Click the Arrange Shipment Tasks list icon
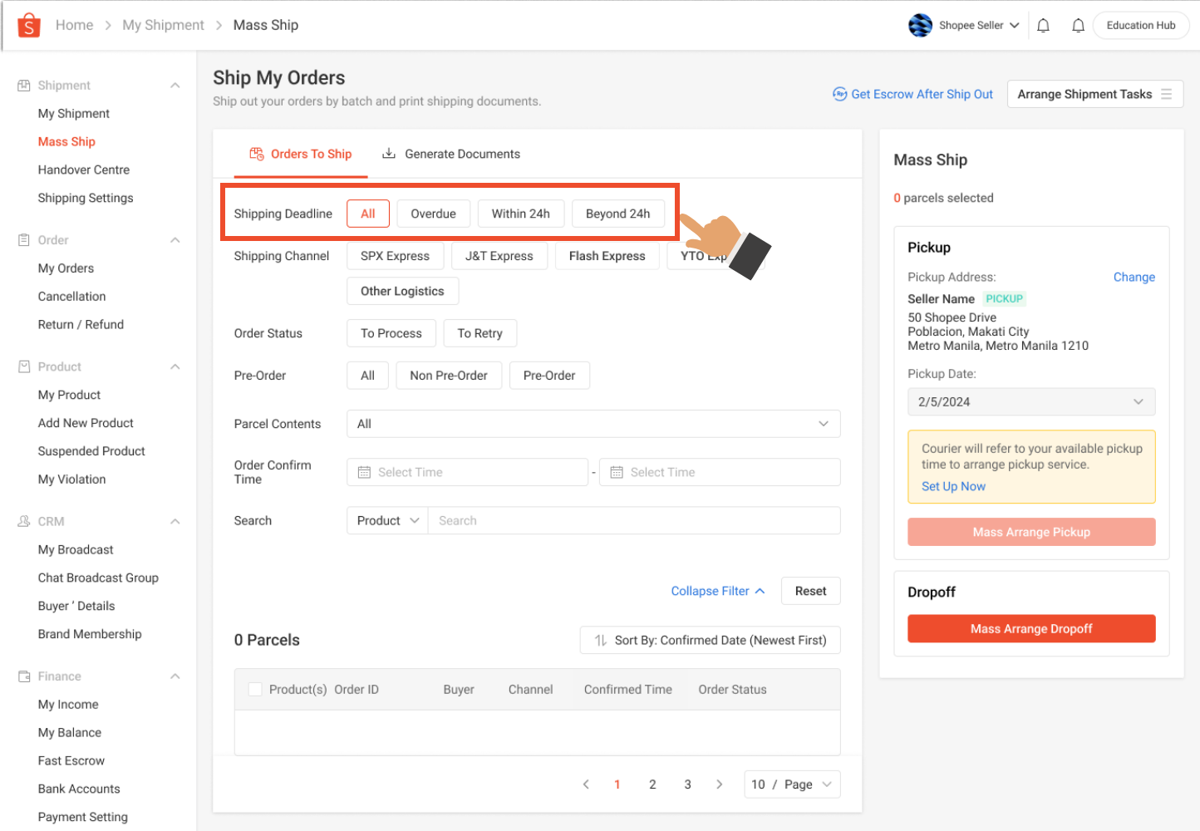 1166,94
